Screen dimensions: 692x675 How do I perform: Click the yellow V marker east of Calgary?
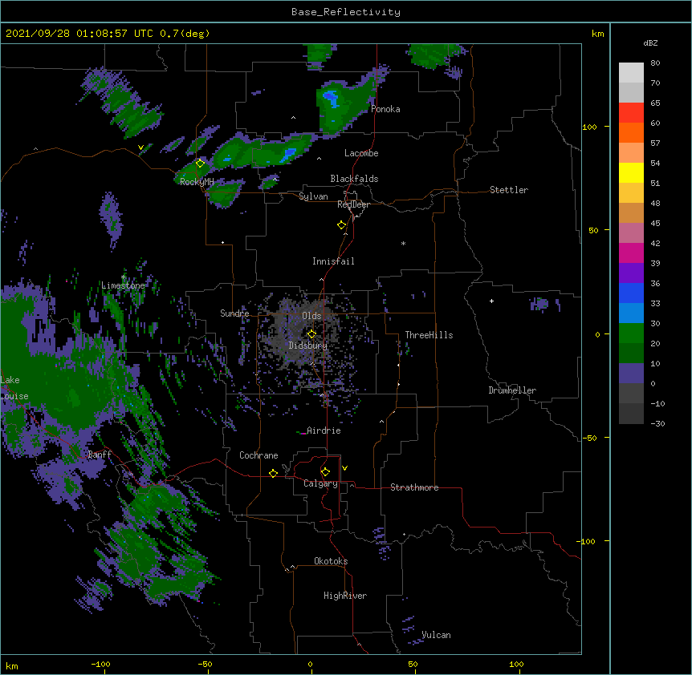point(344,468)
